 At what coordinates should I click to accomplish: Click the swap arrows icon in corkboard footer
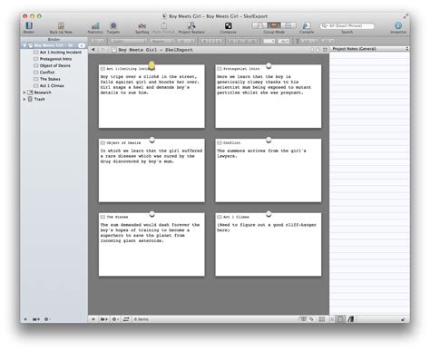(x=126, y=319)
